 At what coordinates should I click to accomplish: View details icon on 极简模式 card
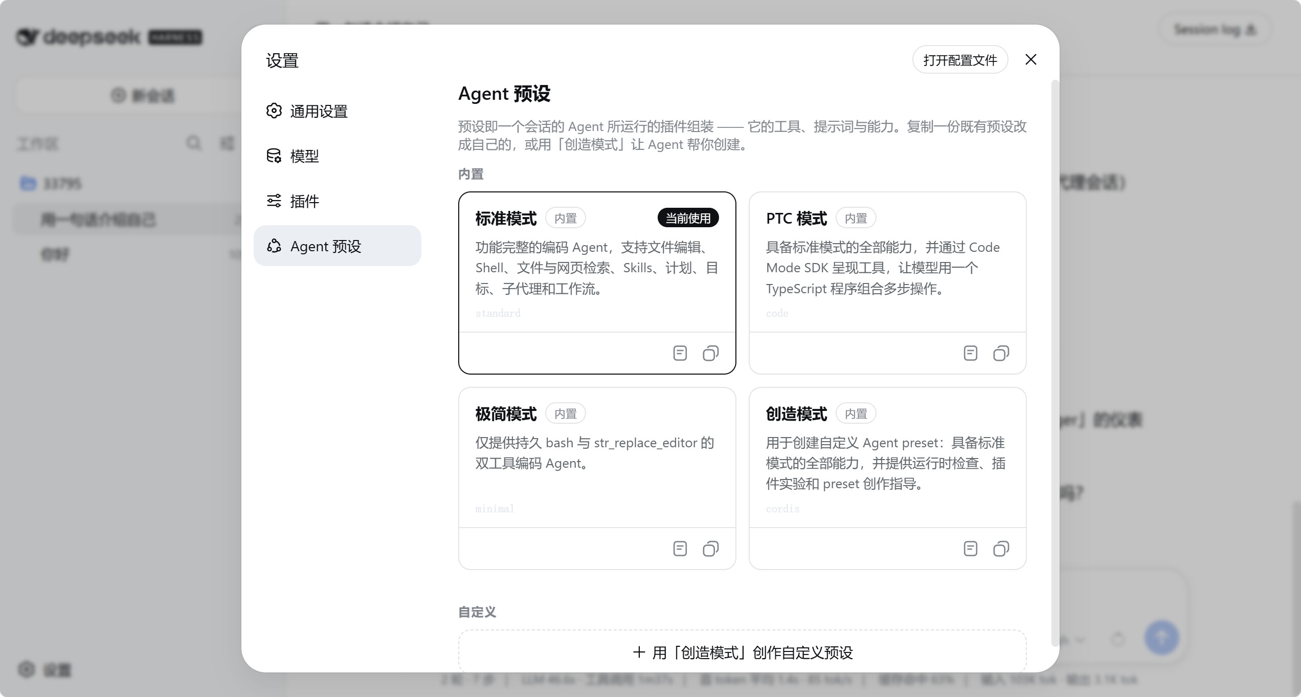click(680, 549)
